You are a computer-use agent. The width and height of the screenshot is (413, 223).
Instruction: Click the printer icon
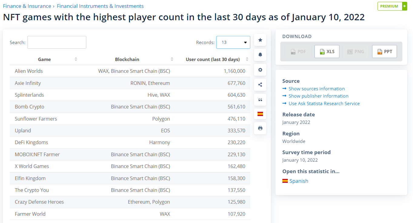(260, 128)
